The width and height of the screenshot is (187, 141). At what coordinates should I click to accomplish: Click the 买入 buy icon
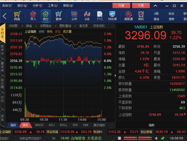point(33,16)
